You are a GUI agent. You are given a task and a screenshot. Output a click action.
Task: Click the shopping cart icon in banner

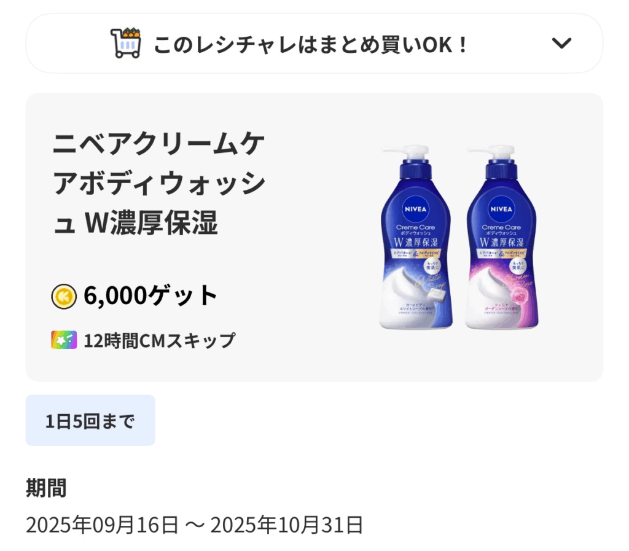(x=125, y=43)
